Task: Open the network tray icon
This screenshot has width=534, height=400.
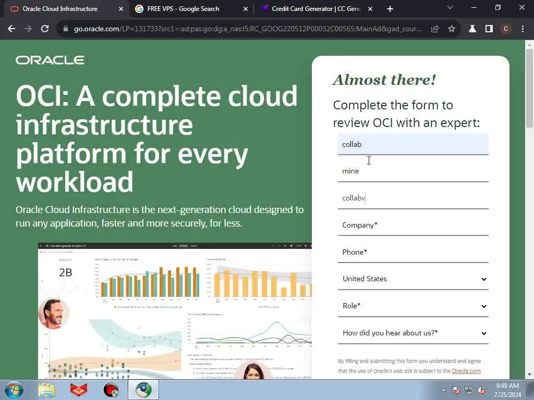Action: tap(469, 391)
